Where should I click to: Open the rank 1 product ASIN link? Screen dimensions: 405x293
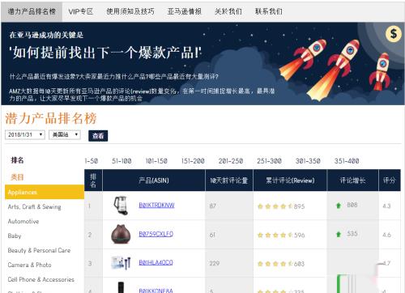click(156, 206)
